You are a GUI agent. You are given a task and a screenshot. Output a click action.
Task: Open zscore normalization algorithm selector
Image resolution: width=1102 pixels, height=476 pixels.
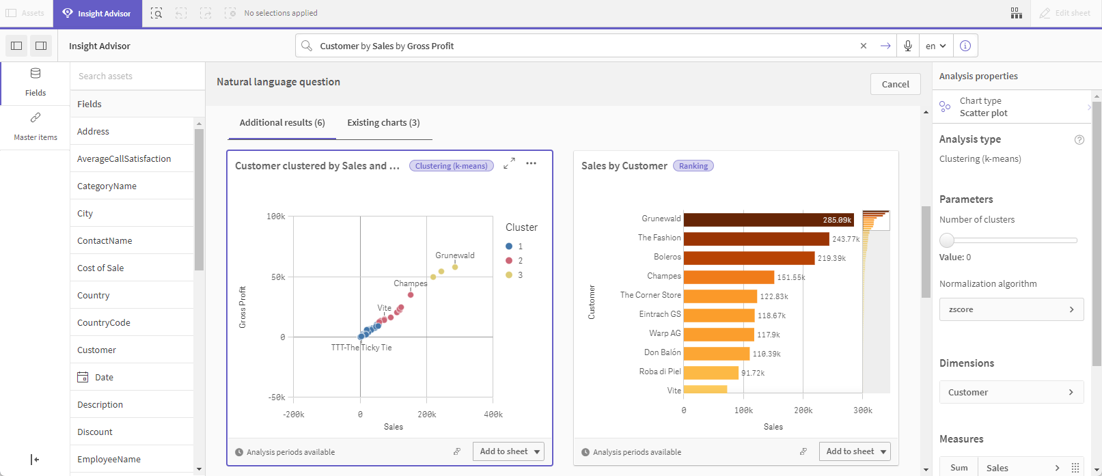1011,309
